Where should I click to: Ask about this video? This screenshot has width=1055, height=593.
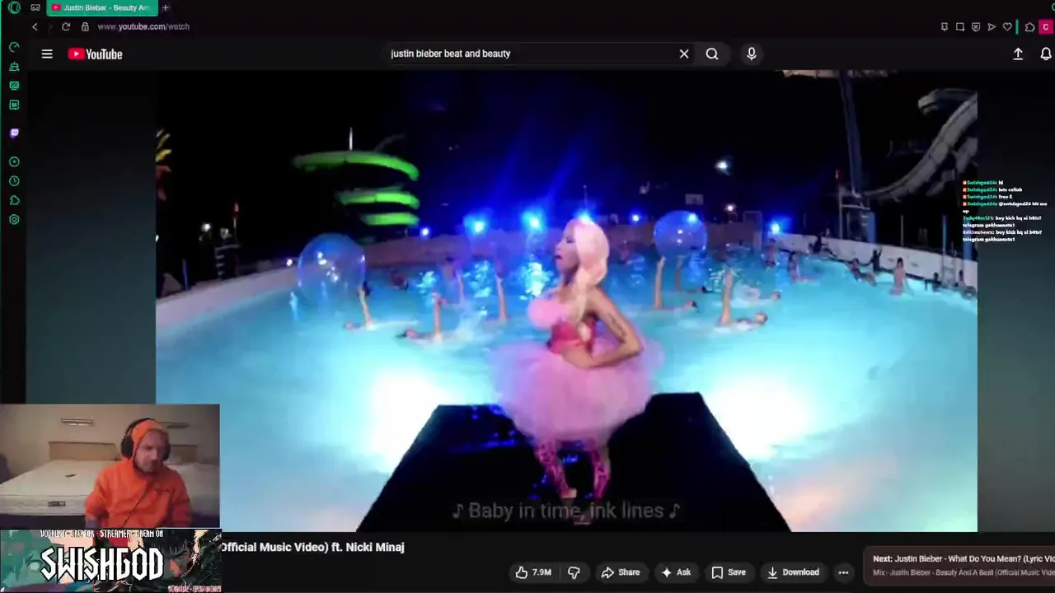click(x=675, y=572)
